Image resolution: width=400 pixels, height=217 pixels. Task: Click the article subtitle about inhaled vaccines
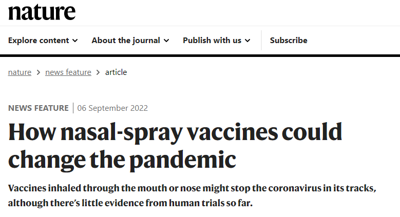192,195
